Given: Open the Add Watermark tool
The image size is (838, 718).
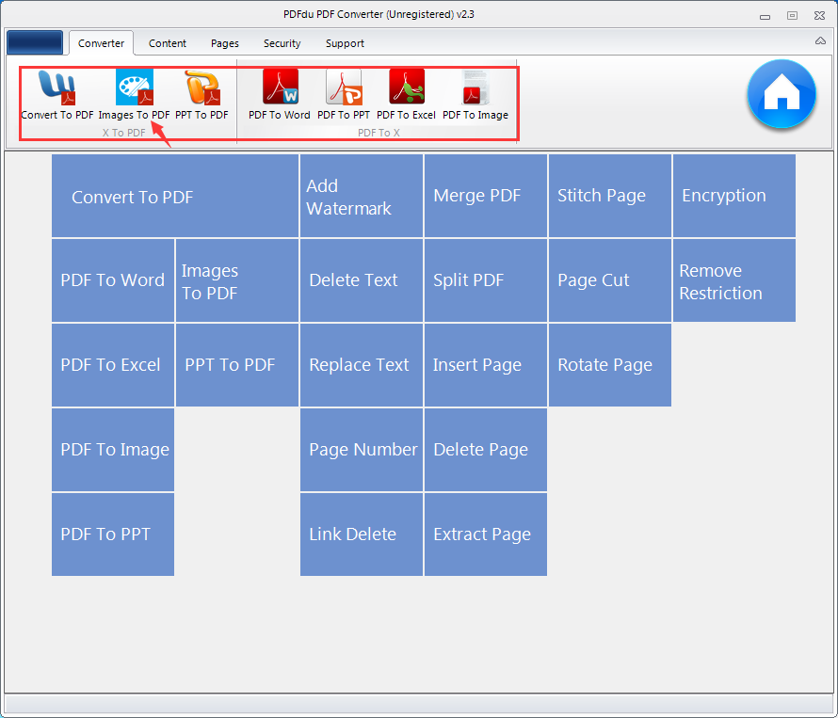Looking at the screenshot, I should click(361, 195).
